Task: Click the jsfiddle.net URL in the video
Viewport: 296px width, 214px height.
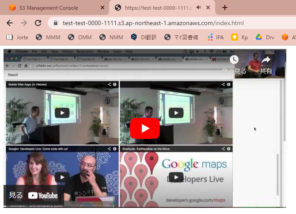Action: click(x=72, y=66)
